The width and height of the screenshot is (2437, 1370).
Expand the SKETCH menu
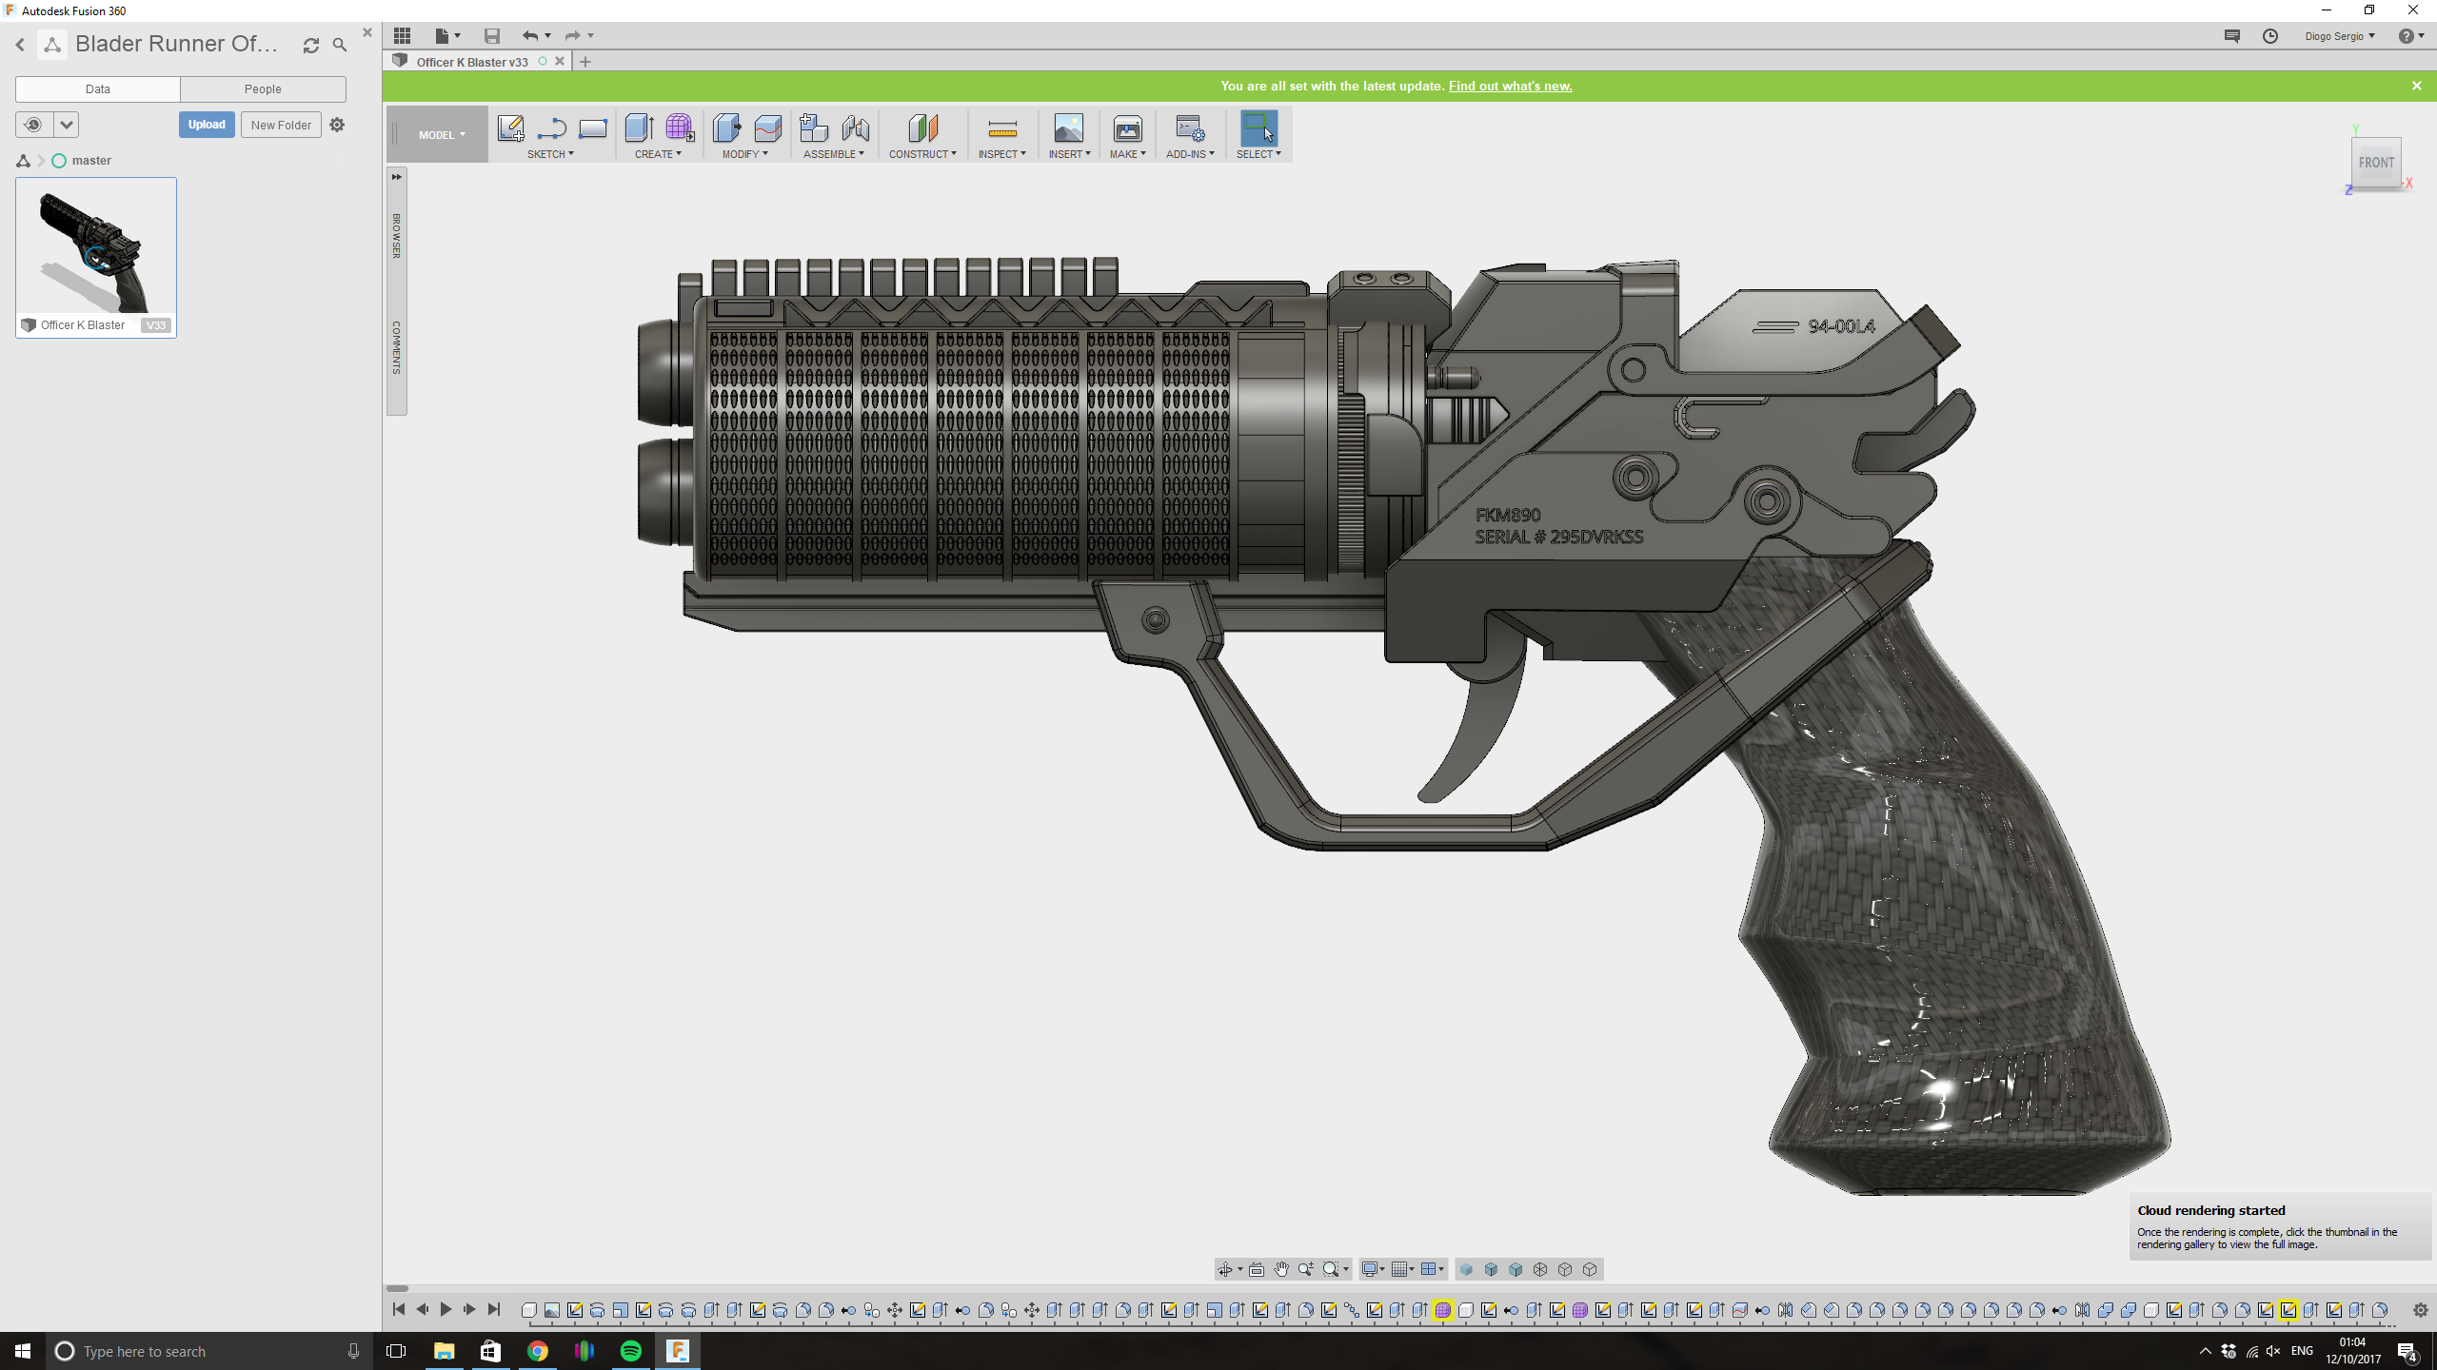pyautogui.click(x=550, y=154)
